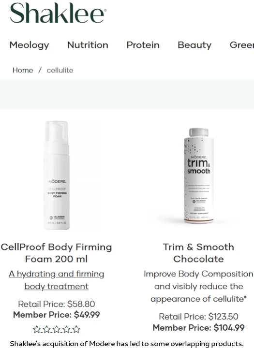Open Trim & Smooth bottle image
Image resolution: width=254 pixels, height=349 pixels.
pyautogui.click(x=198, y=175)
